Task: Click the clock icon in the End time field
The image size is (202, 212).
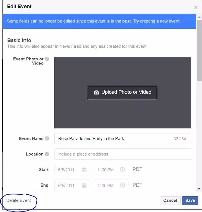Action: 122,185
